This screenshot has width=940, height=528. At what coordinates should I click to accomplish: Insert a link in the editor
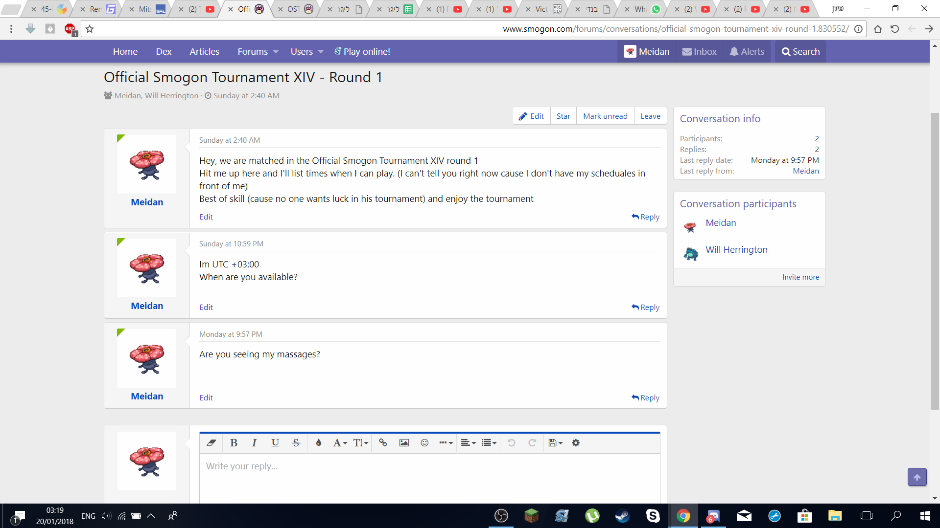[383, 443]
